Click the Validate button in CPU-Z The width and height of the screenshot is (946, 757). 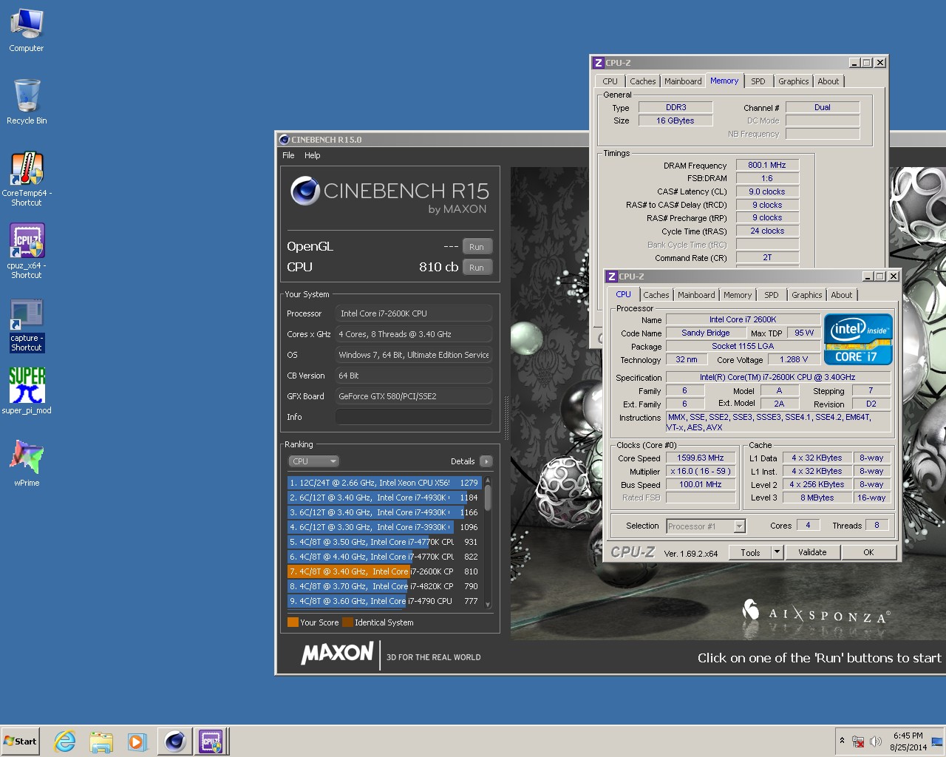pos(812,552)
